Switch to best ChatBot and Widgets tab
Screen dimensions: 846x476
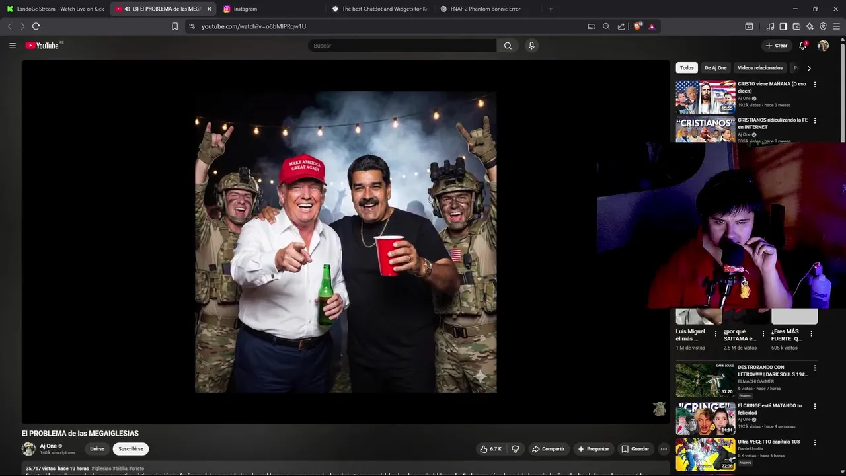(379, 9)
